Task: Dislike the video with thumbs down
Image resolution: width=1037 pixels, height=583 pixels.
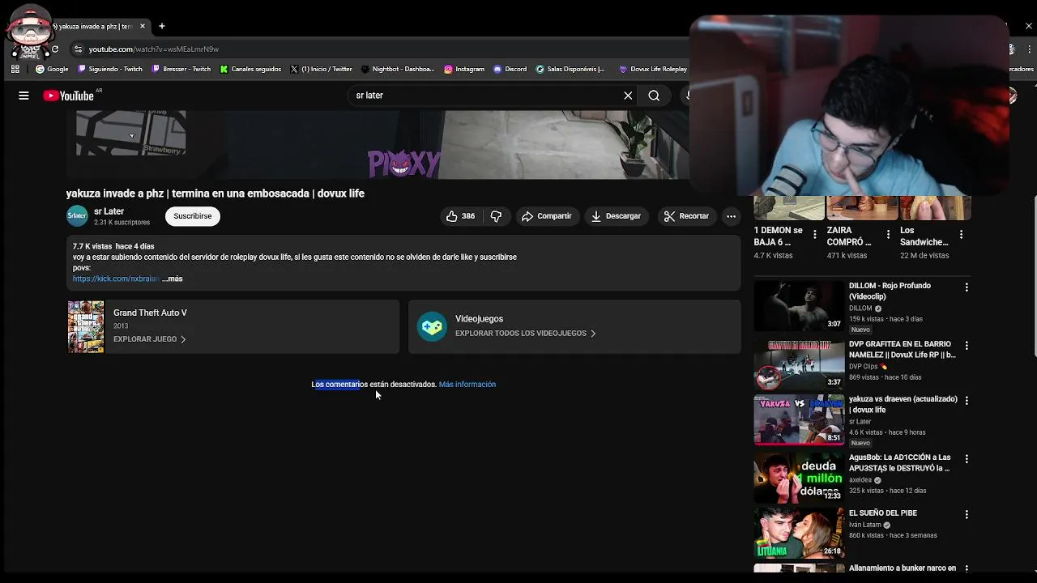Action: tap(496, 216)
